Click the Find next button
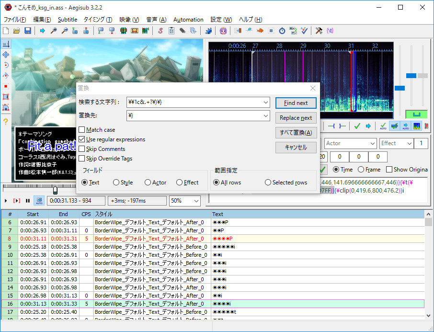Screen dimensions: 434x332 click(x=296, y=103)
